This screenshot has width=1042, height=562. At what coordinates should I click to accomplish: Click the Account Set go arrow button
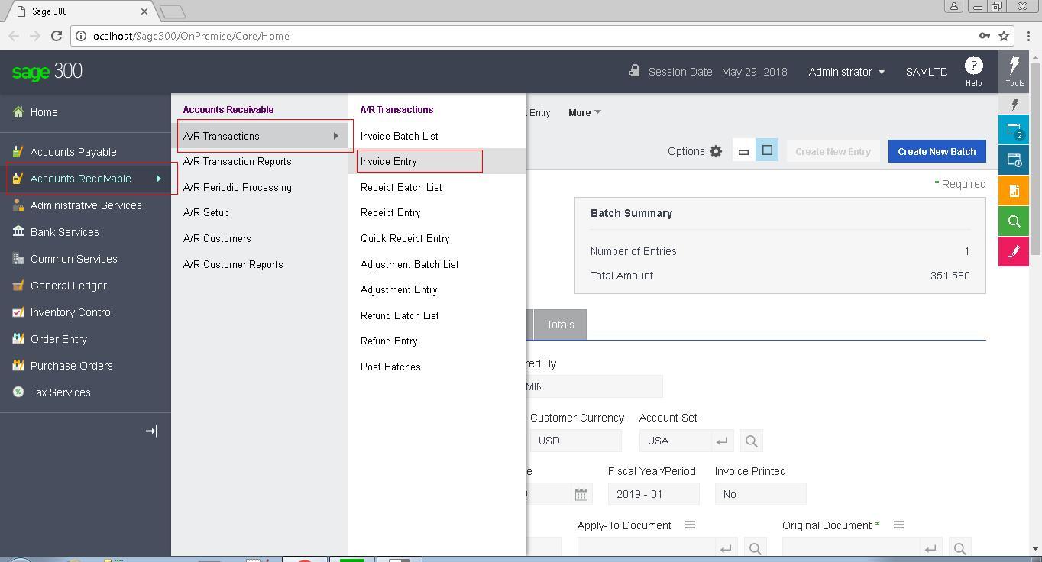[x=721, y=441]
